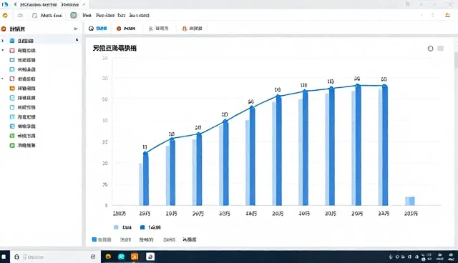Click the first data point on the chart line
458x263 pixels.
tap(146, 153)
